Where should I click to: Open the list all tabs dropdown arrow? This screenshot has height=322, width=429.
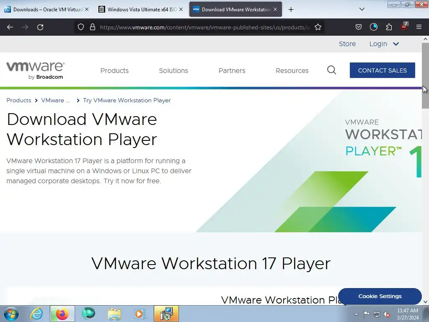362,9
